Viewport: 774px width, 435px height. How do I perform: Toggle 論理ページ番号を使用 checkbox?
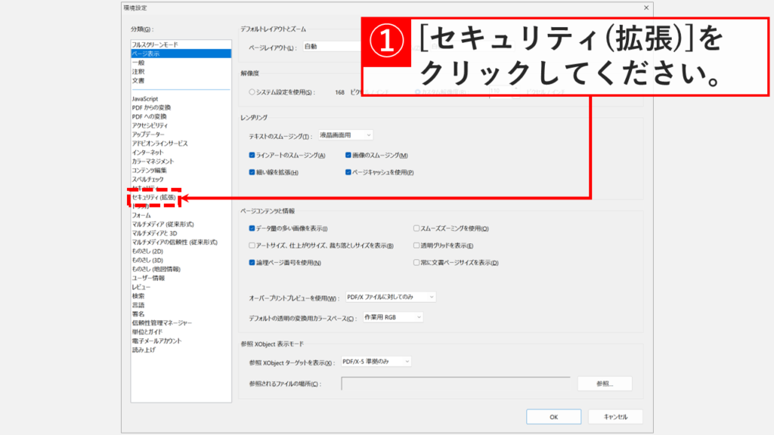tap(252, 262)
